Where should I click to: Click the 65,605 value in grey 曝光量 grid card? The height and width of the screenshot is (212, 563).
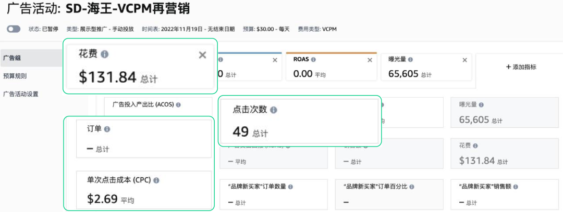[474, 120]
